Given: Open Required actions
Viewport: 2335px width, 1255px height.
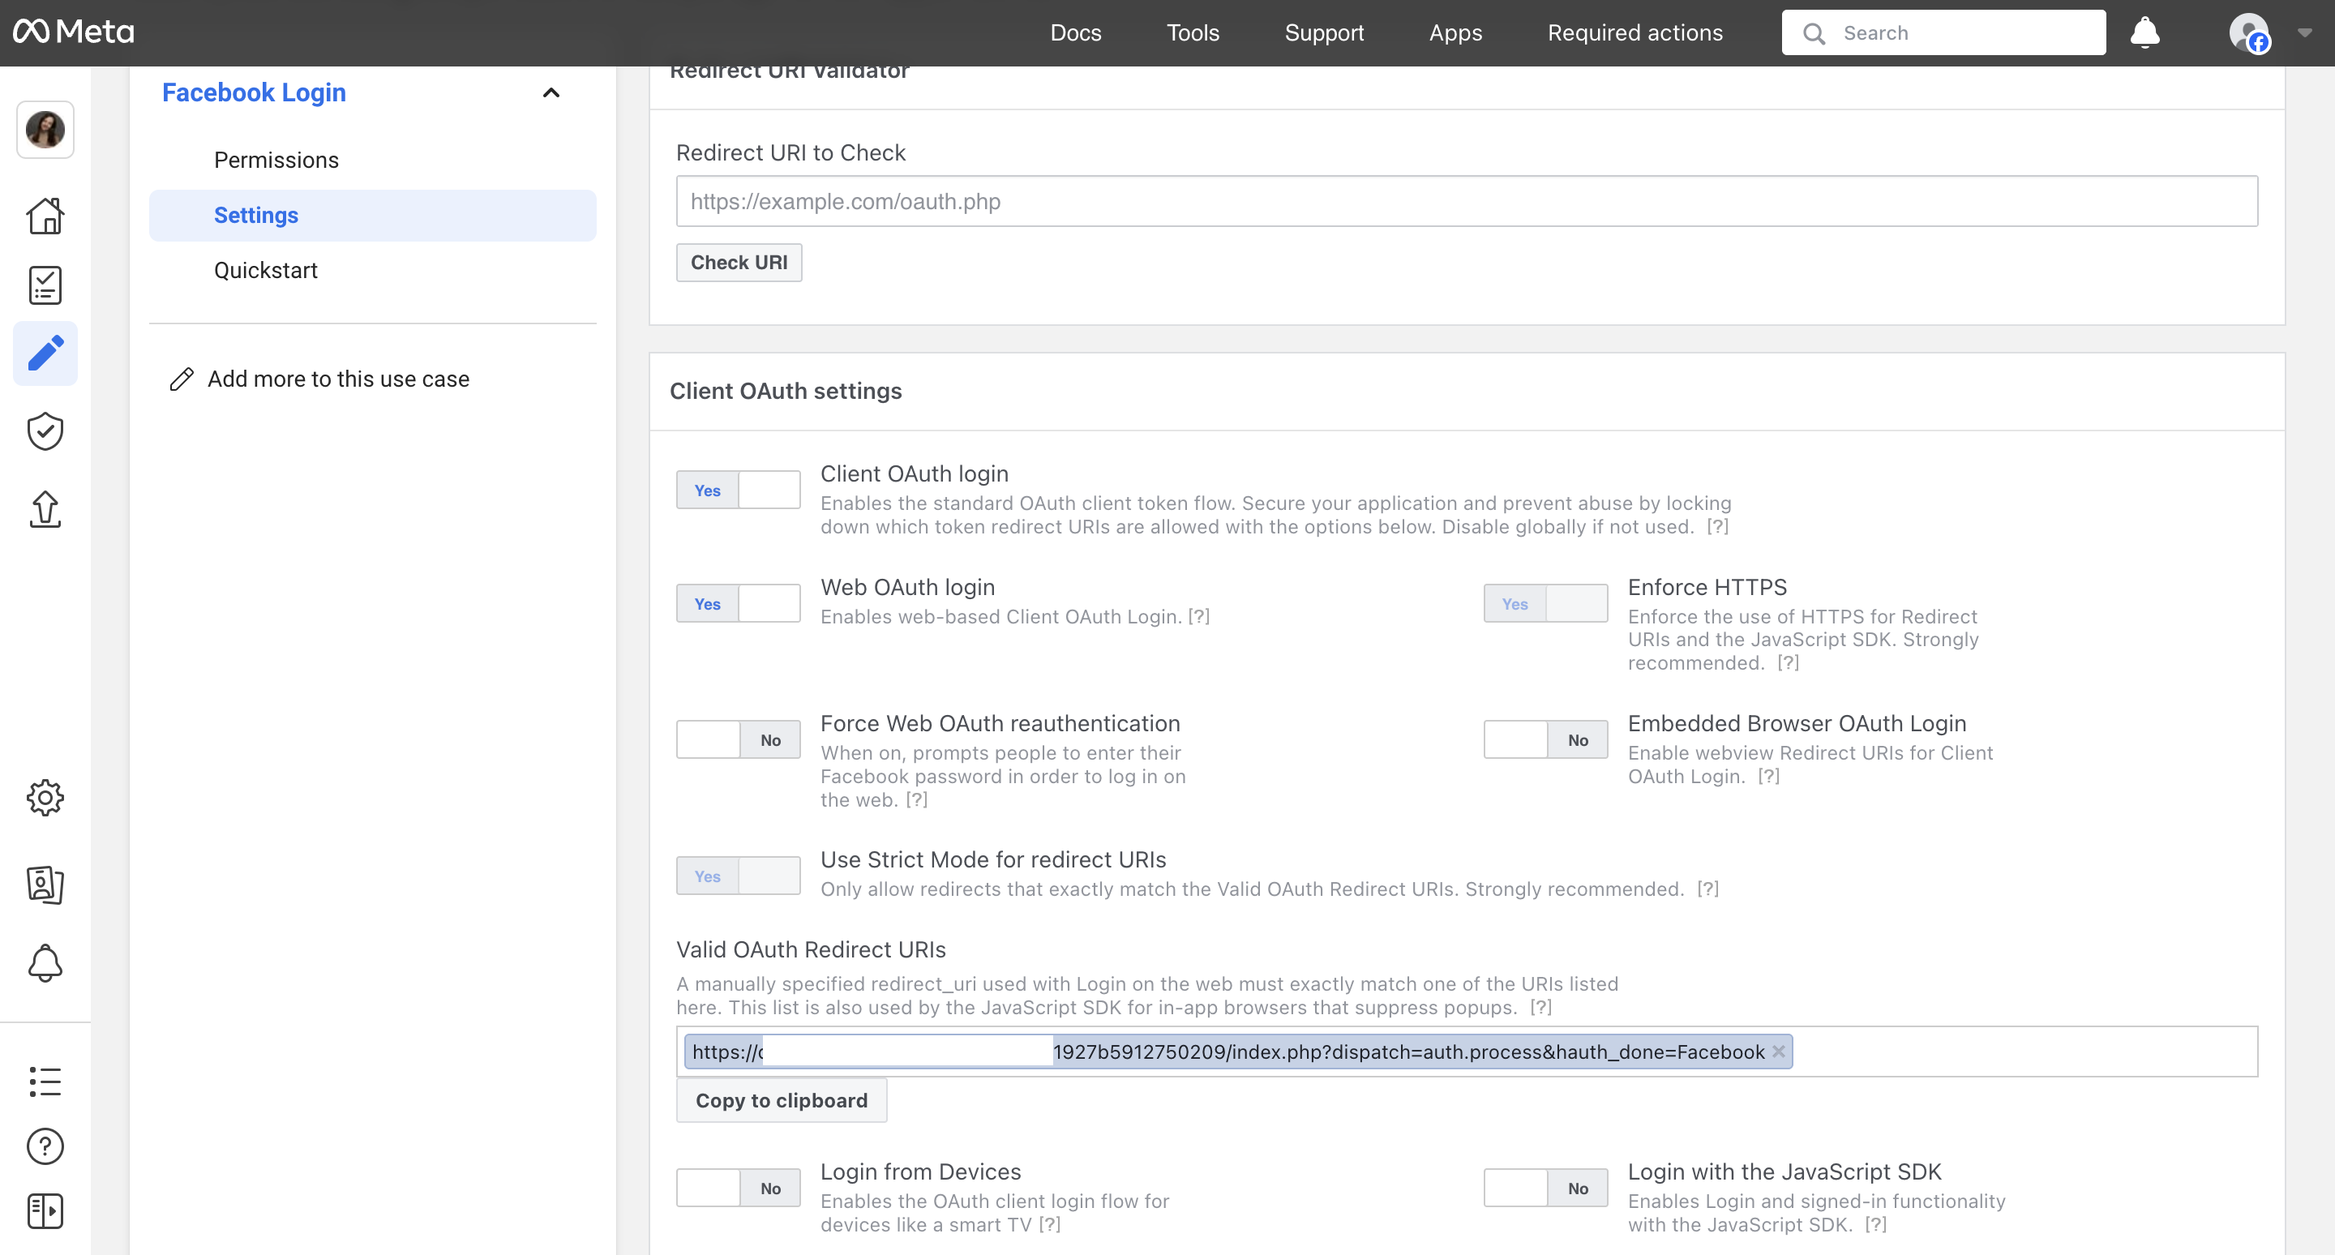Looking at the screenshot, I should [x=1635, y=32].
